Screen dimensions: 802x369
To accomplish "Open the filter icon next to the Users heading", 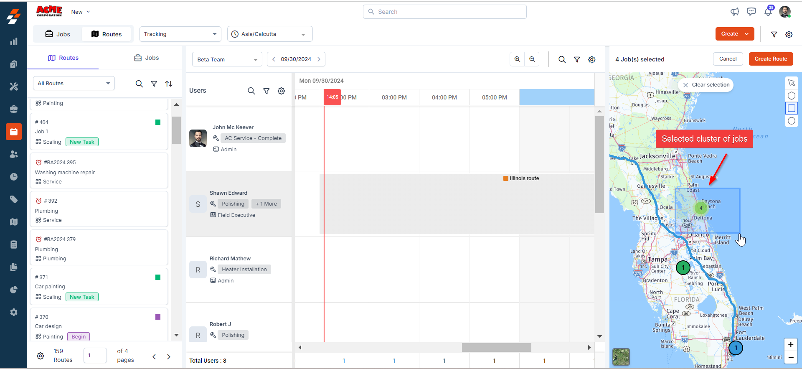I will tap(266, 91).
